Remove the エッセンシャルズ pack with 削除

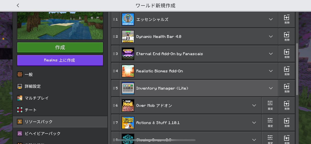click(x=287, y=19)
